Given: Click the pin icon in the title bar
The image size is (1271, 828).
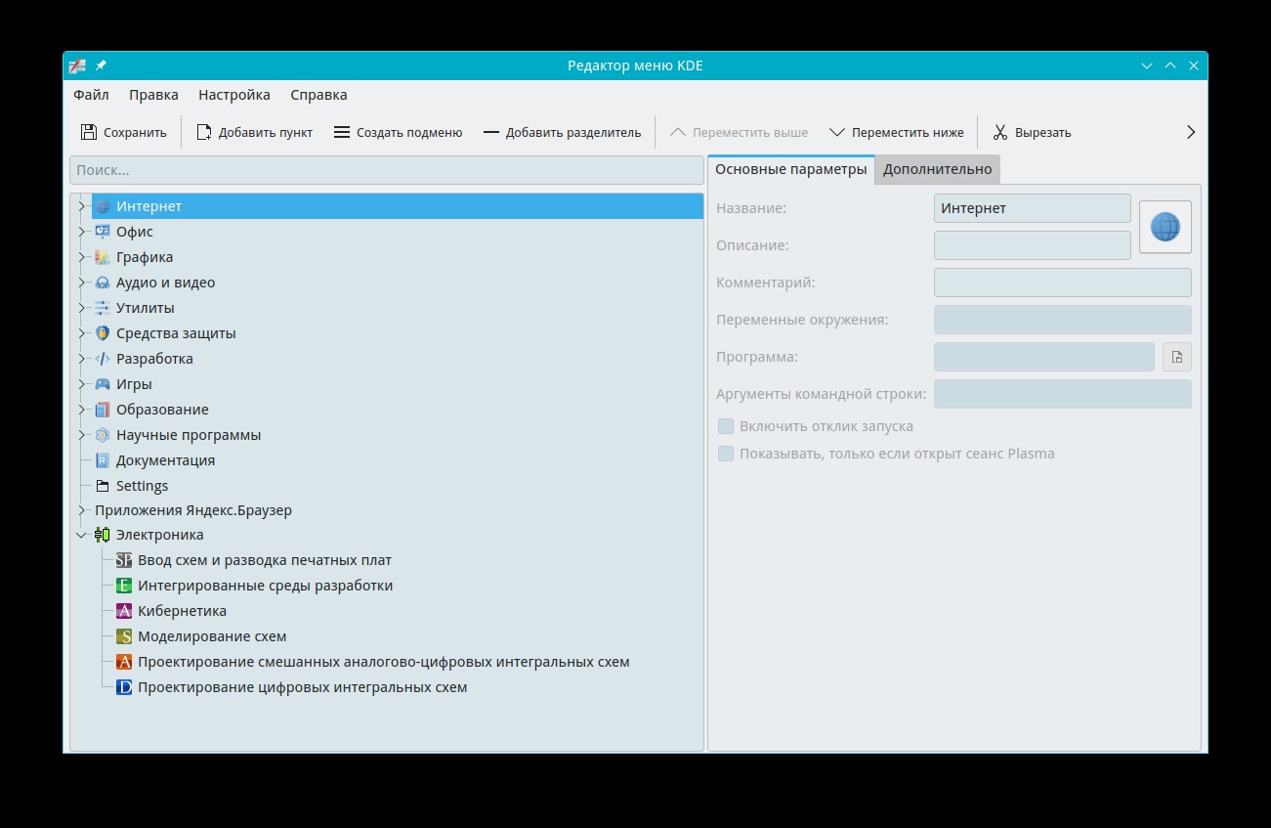Looking at the screenshot, I should click(101, 65).
